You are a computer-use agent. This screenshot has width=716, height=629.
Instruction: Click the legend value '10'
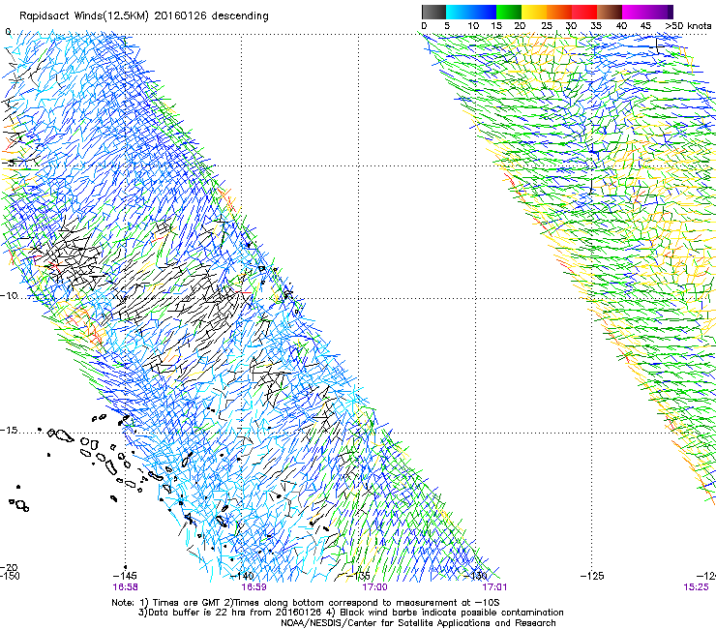[473, 26]
